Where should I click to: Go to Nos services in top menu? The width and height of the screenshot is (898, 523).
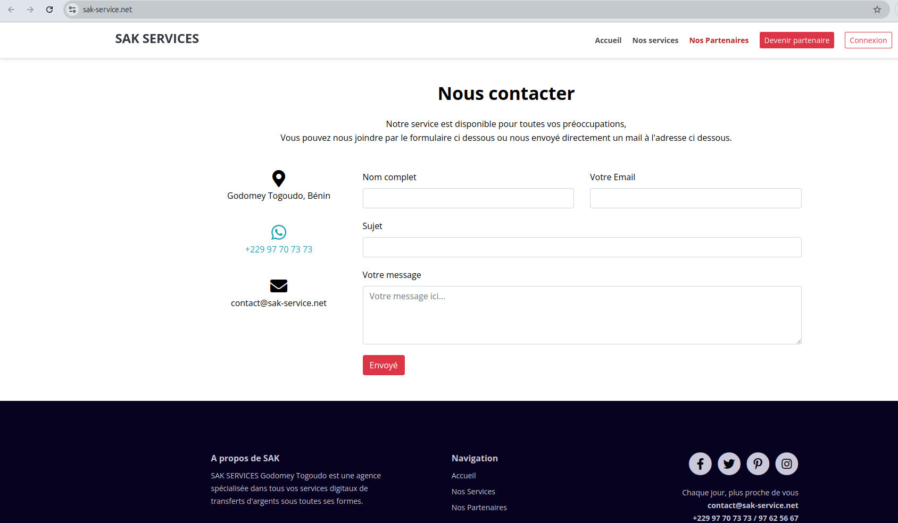click(655, 40)
